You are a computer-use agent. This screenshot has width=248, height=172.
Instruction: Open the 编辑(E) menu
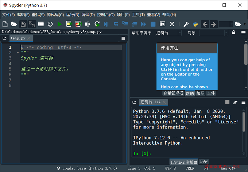(23, 15)
